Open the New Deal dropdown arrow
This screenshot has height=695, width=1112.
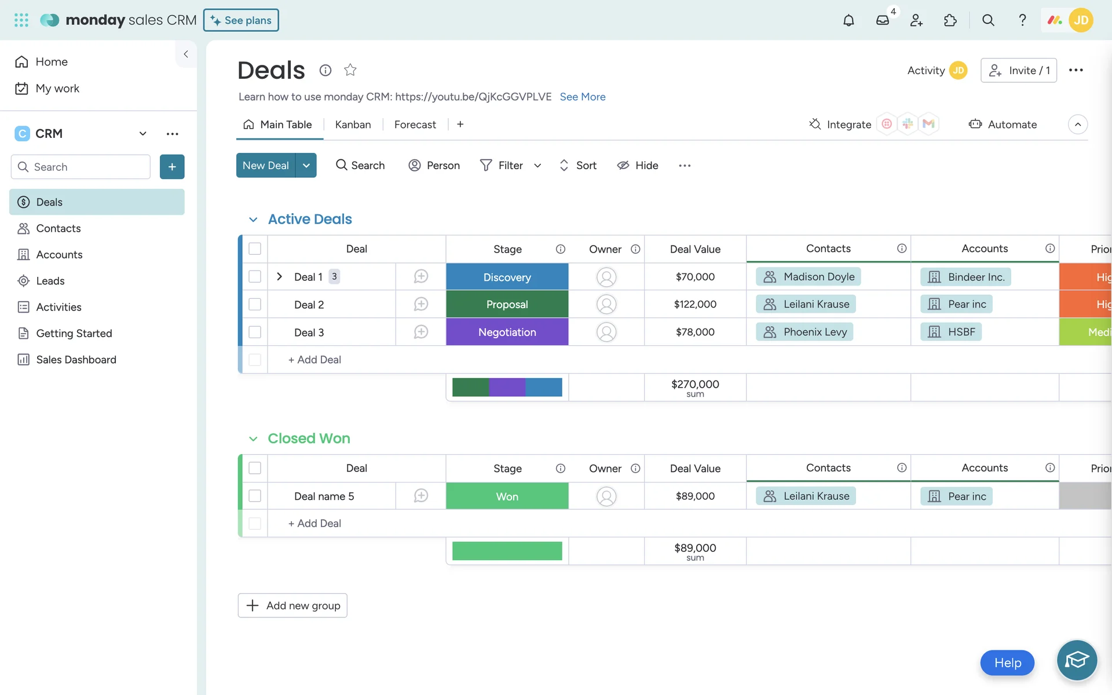[306, 166]
